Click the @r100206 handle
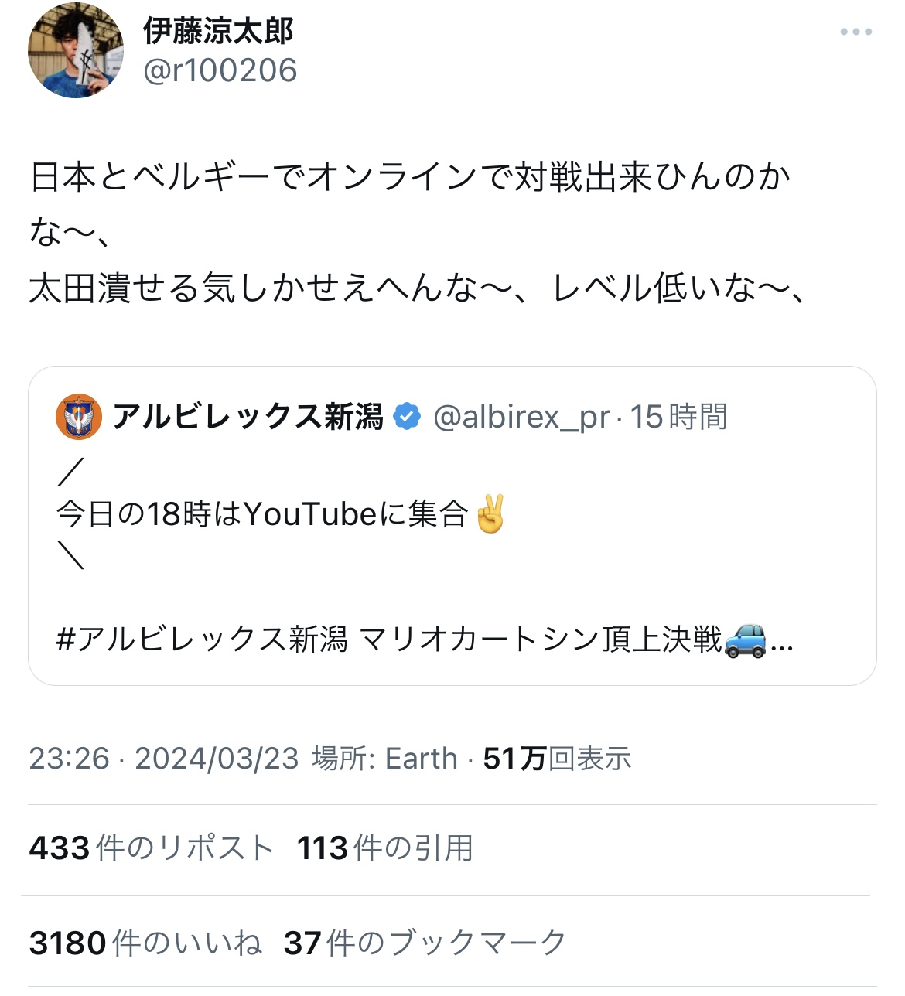 coord(220,70)
